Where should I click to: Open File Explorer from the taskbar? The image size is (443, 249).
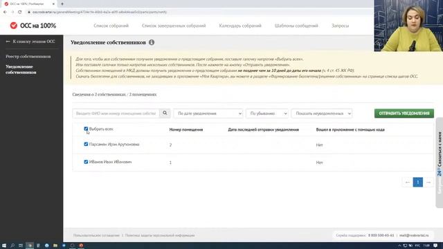55,246
